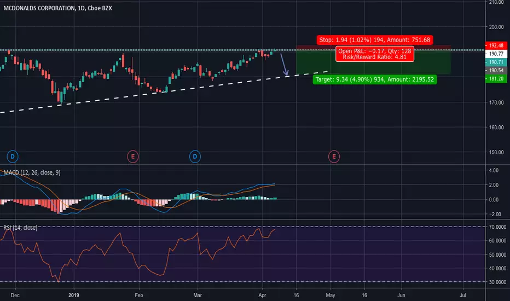This screenshot has height=301, width=510.
Task: Click the RSI 50.0000 scale label
Action: (x=497, y=254)
